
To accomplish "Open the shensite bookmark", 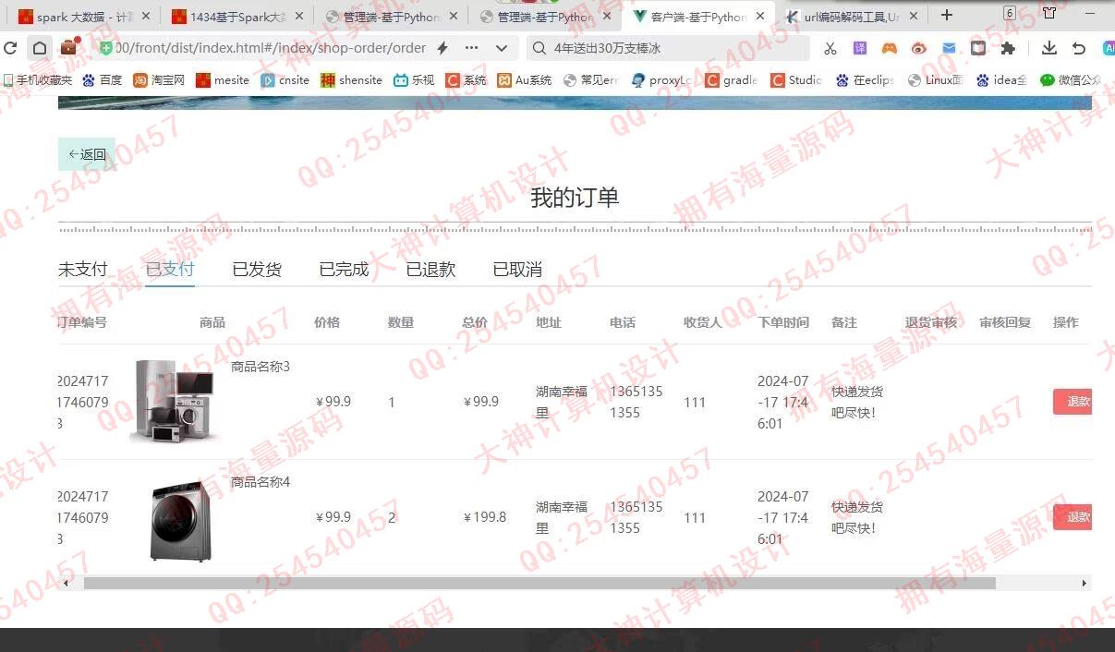I will (x=351, y=80).
